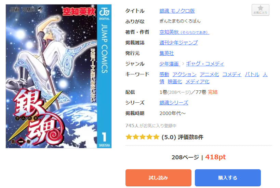Click the 映画化 keyword tag

pos(175,82)
